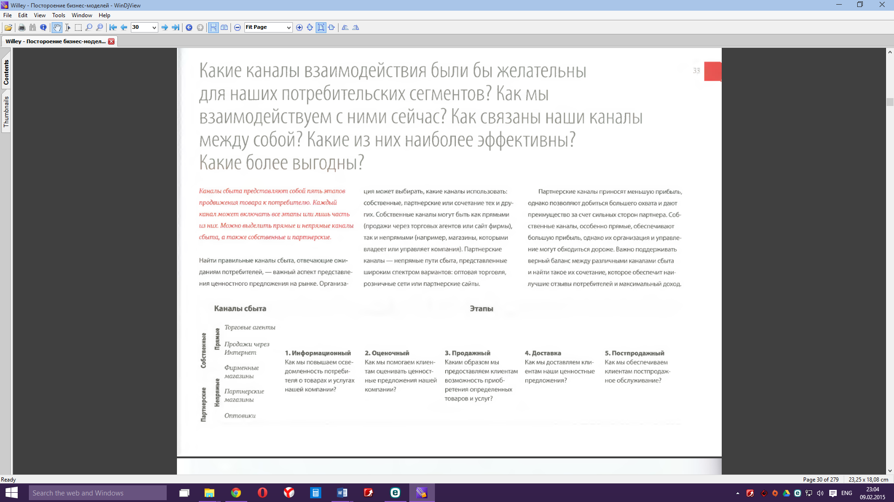
Task: Click the Google Drive tray icon
Action: tap(786, 493)
